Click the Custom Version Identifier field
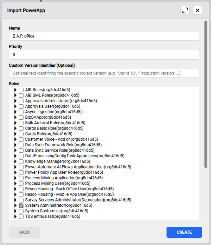 [x=104, y=73]
